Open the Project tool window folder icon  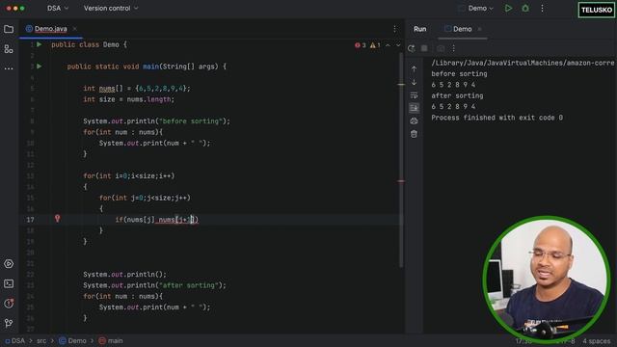pos(9,29)
